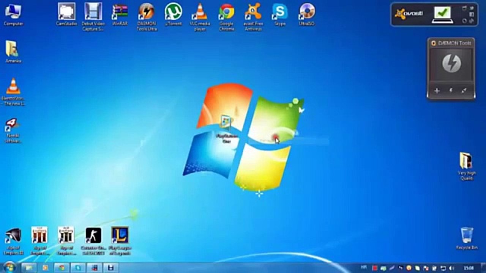Viewport: 486px width, 273px height.
Task: Open the Windows Start menu
Action: click(9, 267)
